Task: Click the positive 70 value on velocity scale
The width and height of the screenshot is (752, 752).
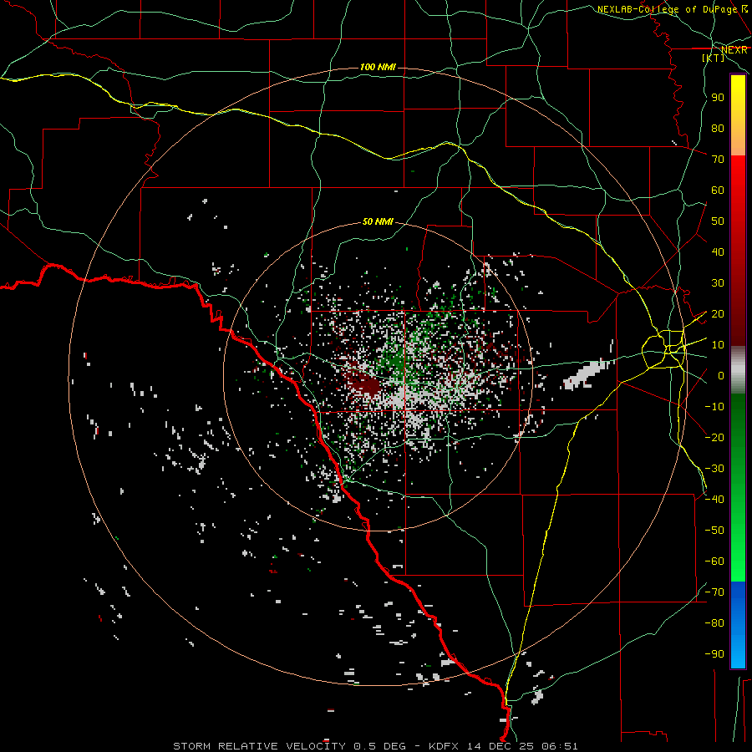Action: (x=718, y=160)
